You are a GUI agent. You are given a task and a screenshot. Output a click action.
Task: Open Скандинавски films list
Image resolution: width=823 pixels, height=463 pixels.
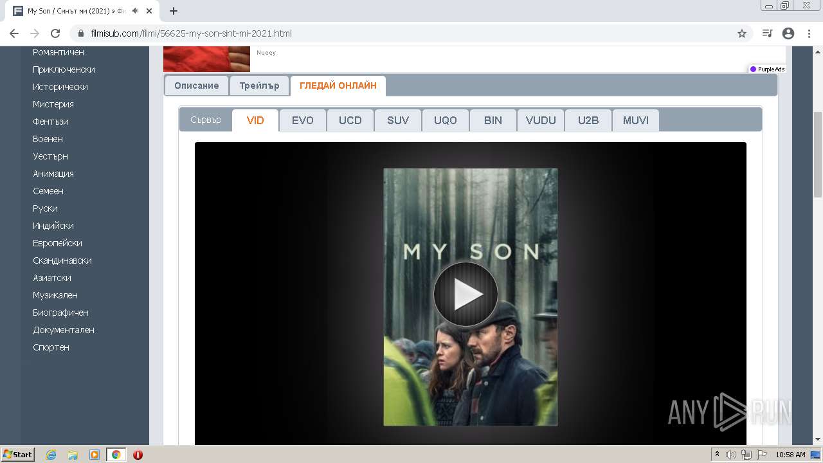pos(62,260)
